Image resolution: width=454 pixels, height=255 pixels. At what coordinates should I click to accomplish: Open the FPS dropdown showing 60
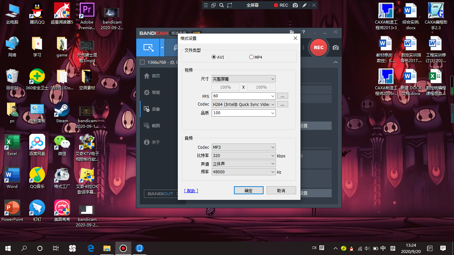tap(244, 96)
